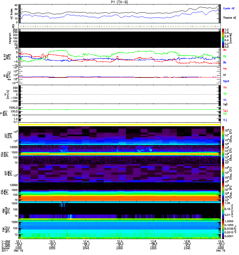Click the FBK nT color scale bar
This screenshot has width=239, height=255.
point(223,229)
